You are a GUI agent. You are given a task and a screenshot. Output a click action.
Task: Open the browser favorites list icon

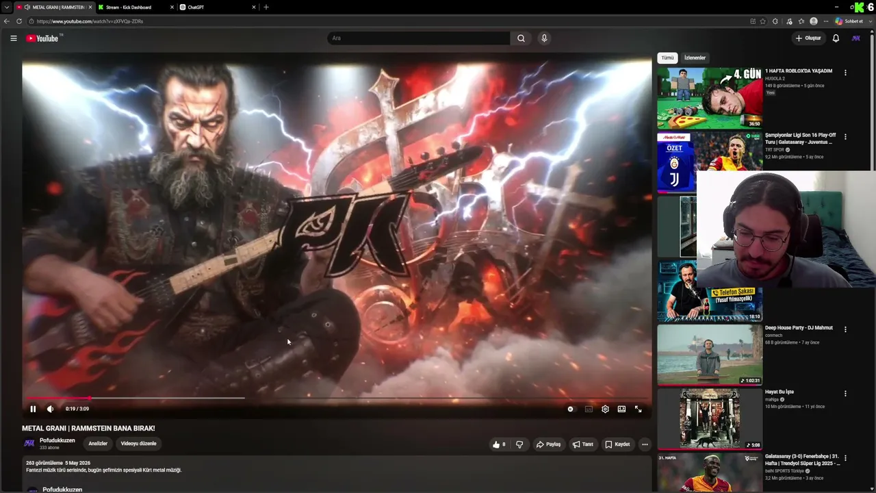(801, 21)
